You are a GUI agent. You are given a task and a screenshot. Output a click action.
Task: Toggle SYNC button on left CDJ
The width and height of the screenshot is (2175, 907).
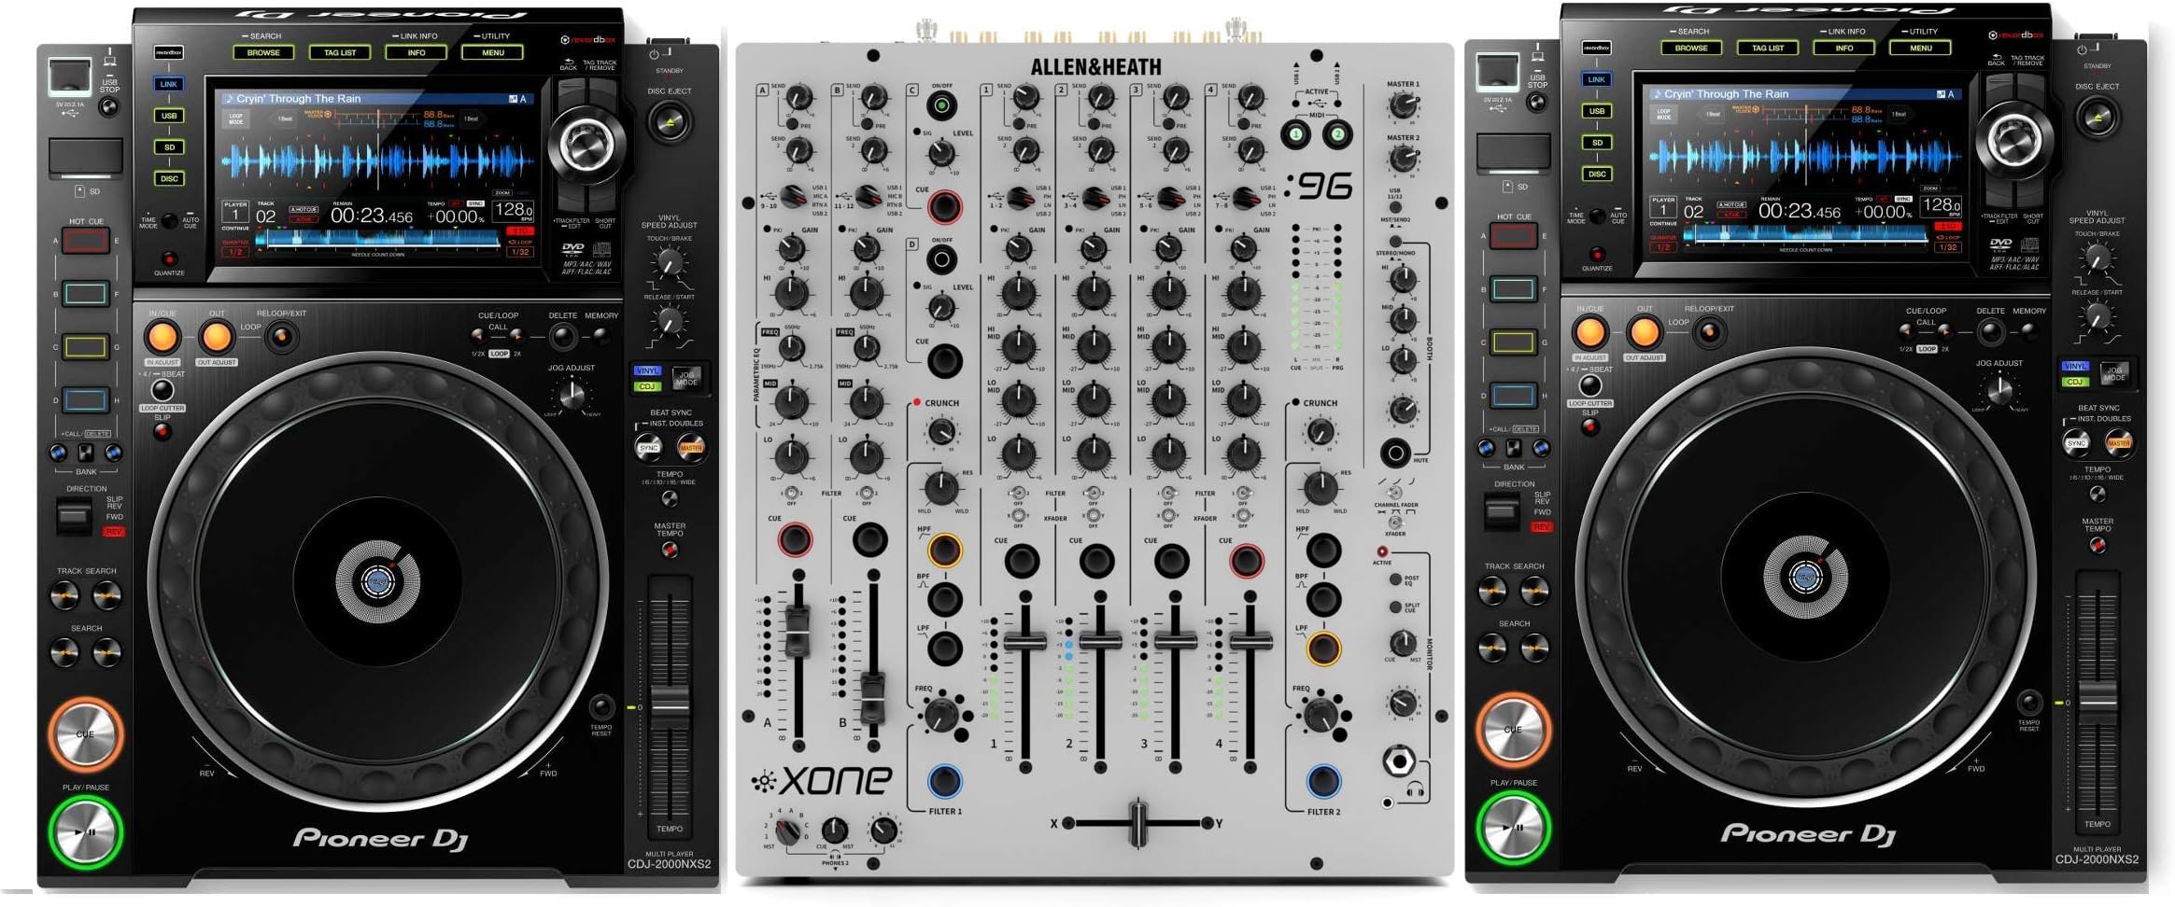tap(649, 448)
